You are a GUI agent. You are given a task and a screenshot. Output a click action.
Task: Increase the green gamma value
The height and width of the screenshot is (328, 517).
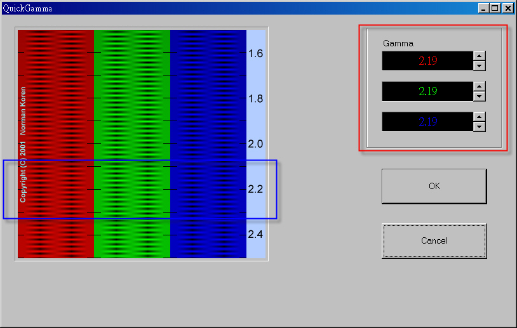(x=479, y=87)
